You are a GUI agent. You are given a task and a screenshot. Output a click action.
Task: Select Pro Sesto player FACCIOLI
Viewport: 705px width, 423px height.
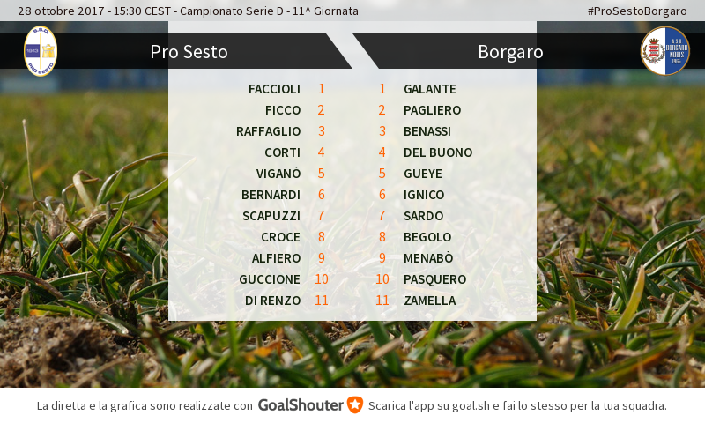tap(274, 89)
